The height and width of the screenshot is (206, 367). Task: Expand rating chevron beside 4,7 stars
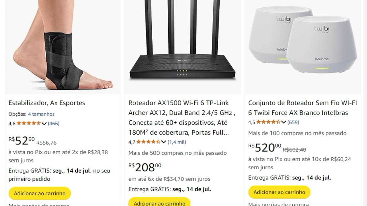click(164, 142)
